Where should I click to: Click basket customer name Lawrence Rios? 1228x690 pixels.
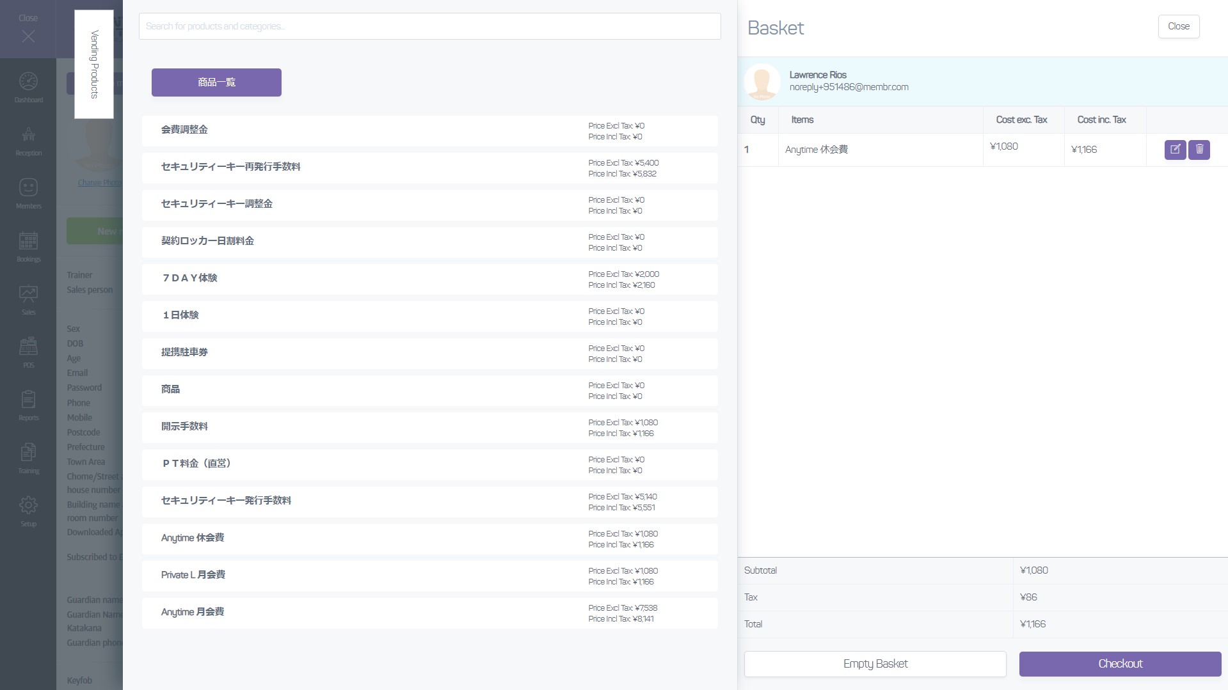click(x=818, y=75)
